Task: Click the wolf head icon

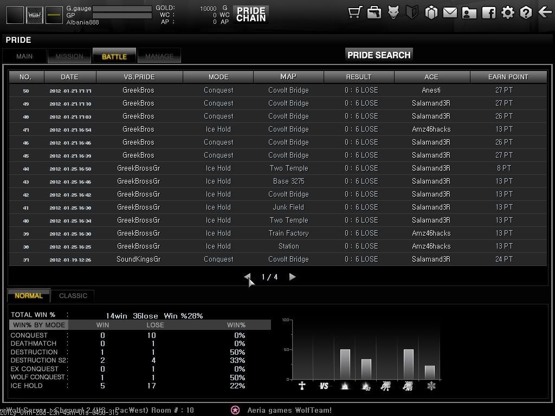Action: click(393, 12)
